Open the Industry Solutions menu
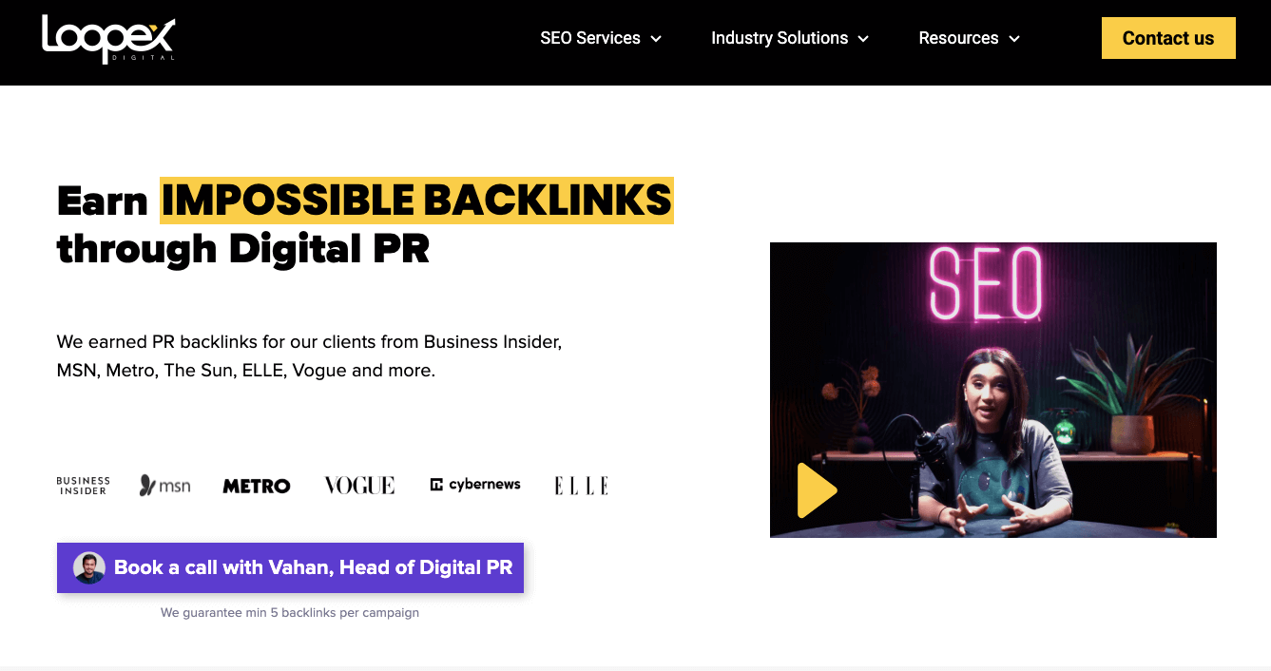 tap(790, 38)
